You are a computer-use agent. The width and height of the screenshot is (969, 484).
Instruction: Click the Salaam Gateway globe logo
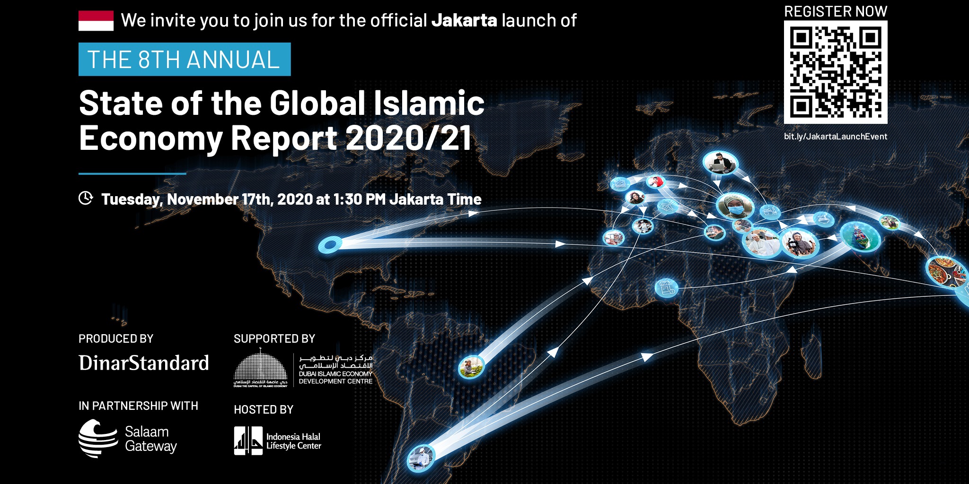[x=98, y=439]
